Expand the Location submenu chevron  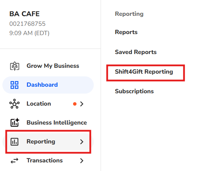(x=82, y=104)
